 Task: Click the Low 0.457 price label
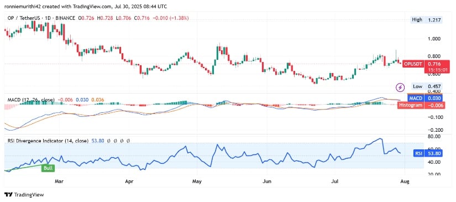(427, 86)
